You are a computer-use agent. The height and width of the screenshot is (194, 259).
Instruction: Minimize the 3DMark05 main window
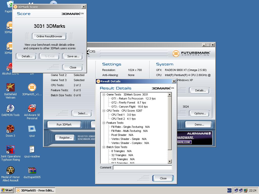pos(204,45)
